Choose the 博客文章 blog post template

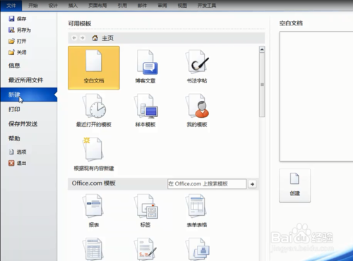click(x=145, y=67)
